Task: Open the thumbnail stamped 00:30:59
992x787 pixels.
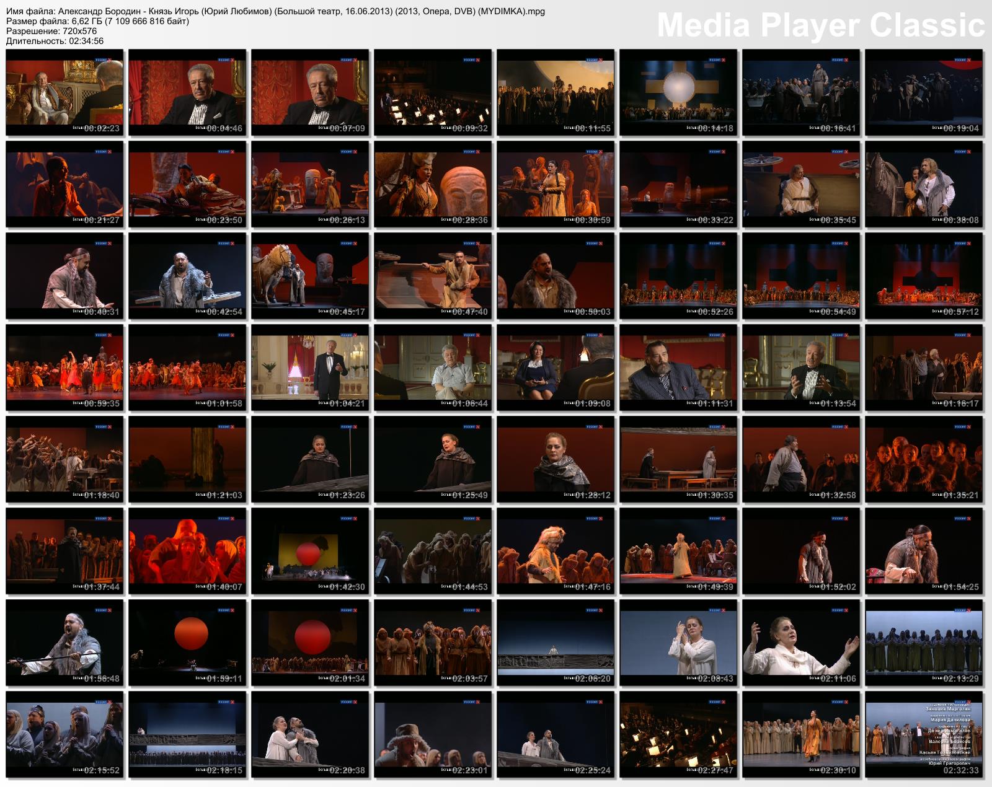Action: (556, 185)
